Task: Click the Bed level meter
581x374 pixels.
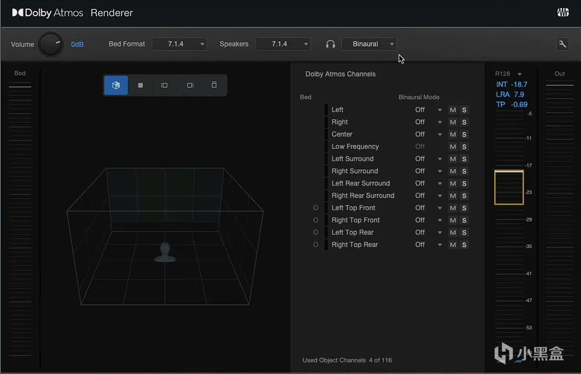Action: coord(20,220)
